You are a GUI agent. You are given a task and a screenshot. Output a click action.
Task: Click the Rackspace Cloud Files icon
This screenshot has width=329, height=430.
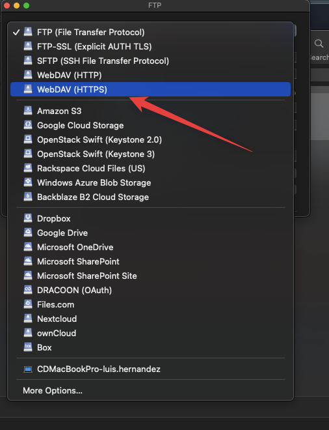tap(28, 168)
